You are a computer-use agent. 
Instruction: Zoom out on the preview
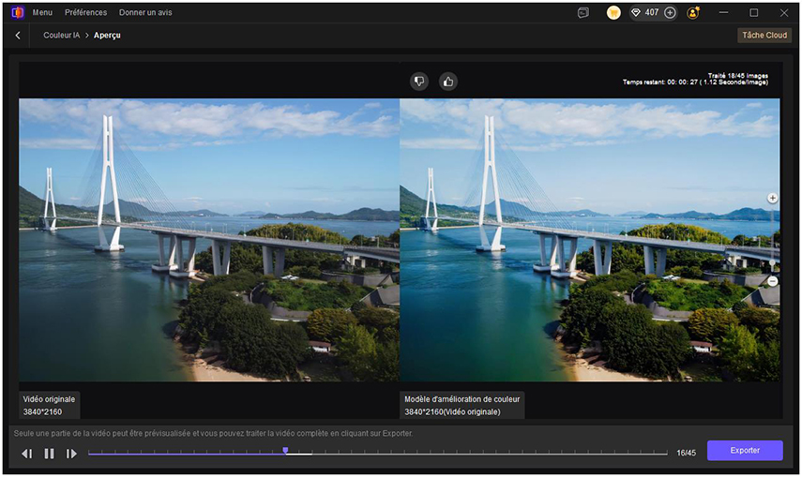pos(772,281)
